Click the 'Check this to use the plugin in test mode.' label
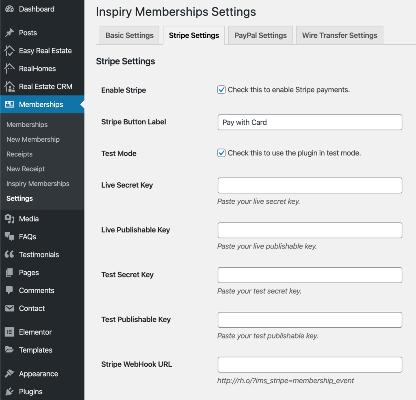The width and height of the screenshot is (416, 400). [x=294, y=153]
